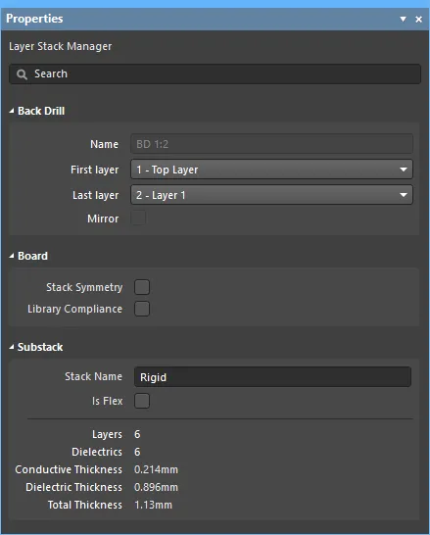Click the Dielectric Thickness value 0.896mm
Screen dimensions: 430x535
click(x=156, y=487)
